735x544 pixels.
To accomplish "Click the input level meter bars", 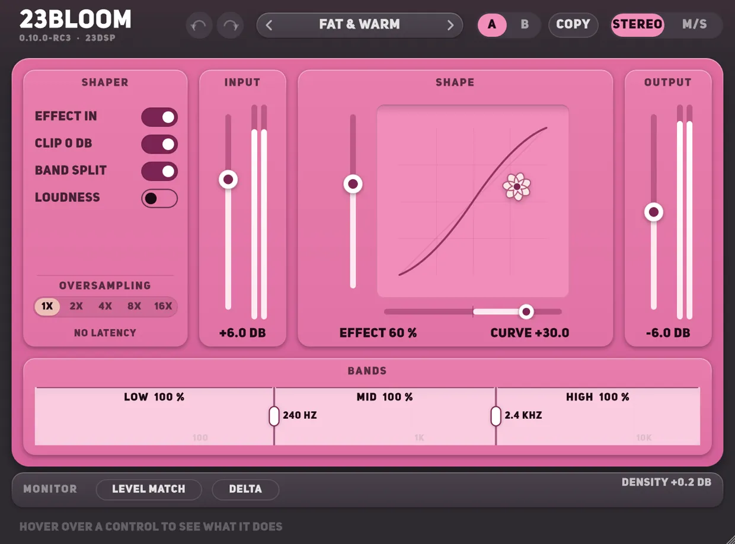I will click(259, 212).
